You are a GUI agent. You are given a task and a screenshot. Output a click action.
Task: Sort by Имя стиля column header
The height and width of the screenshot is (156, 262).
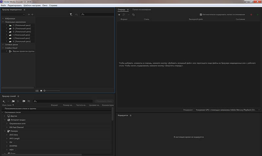pyautogui.click(x=7, y=105)
